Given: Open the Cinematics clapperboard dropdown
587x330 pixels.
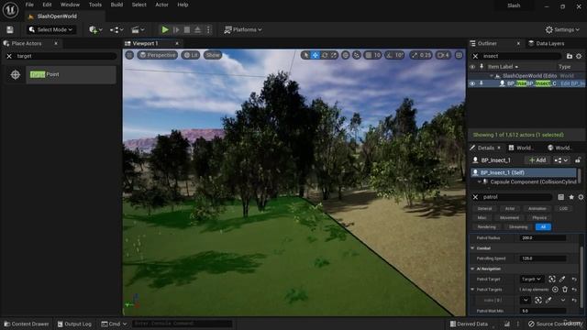Looking at the screenshot, I should pyautogui.click(x=138, y=29).
